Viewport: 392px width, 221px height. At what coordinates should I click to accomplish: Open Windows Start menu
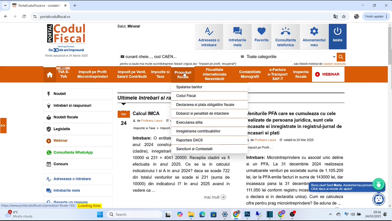[x=100, y=214]
